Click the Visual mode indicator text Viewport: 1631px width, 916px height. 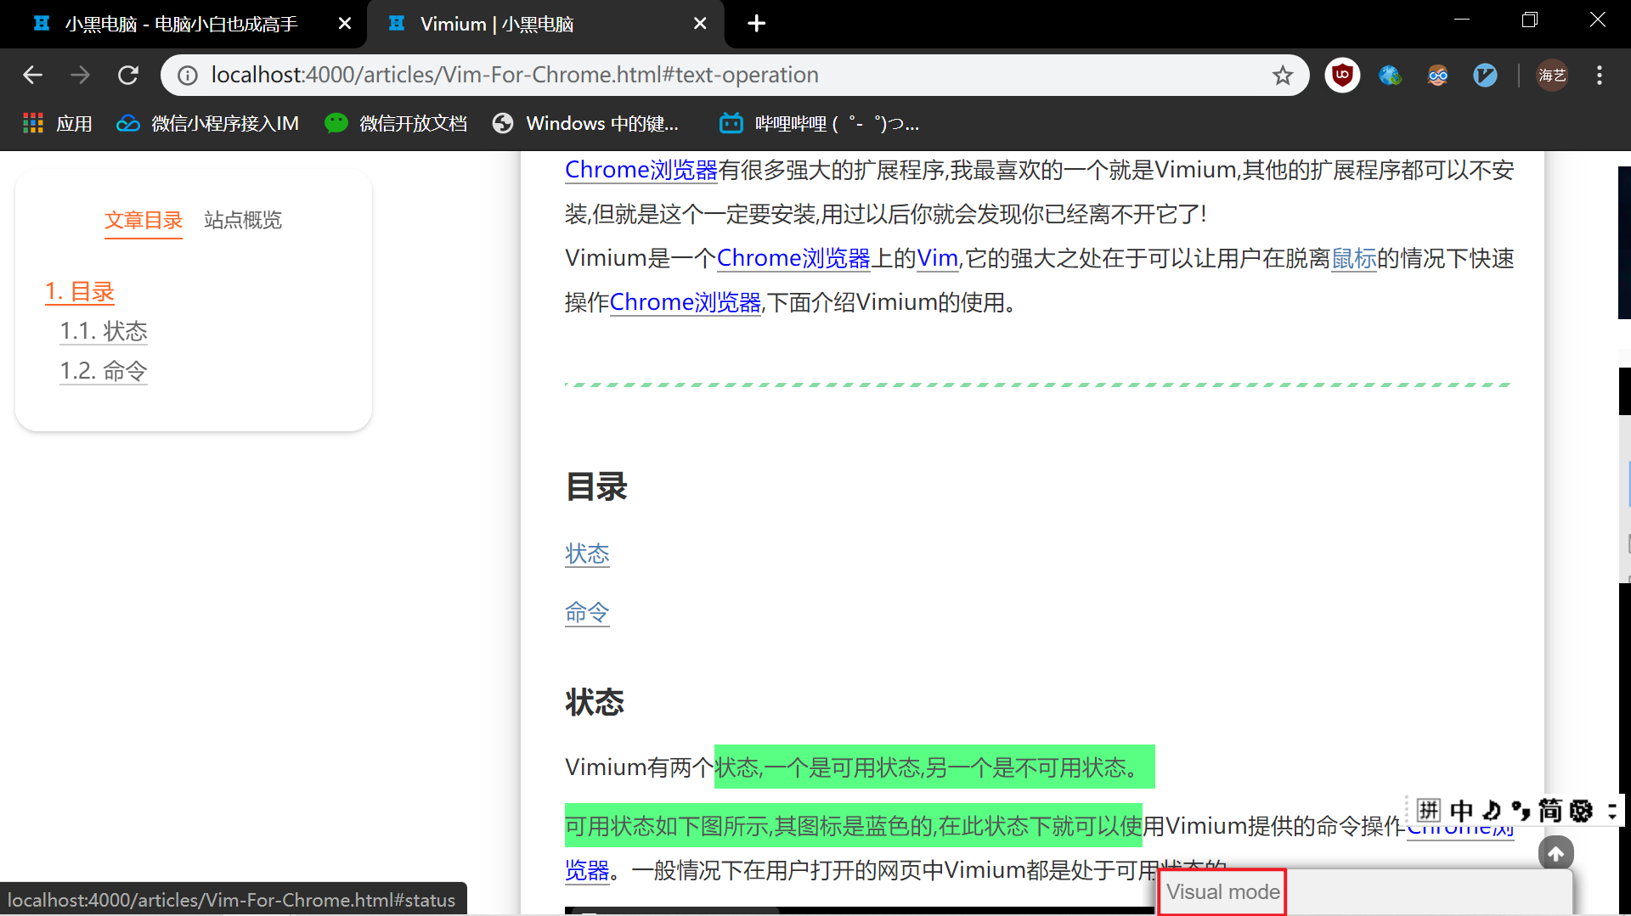click(1222, 892)
